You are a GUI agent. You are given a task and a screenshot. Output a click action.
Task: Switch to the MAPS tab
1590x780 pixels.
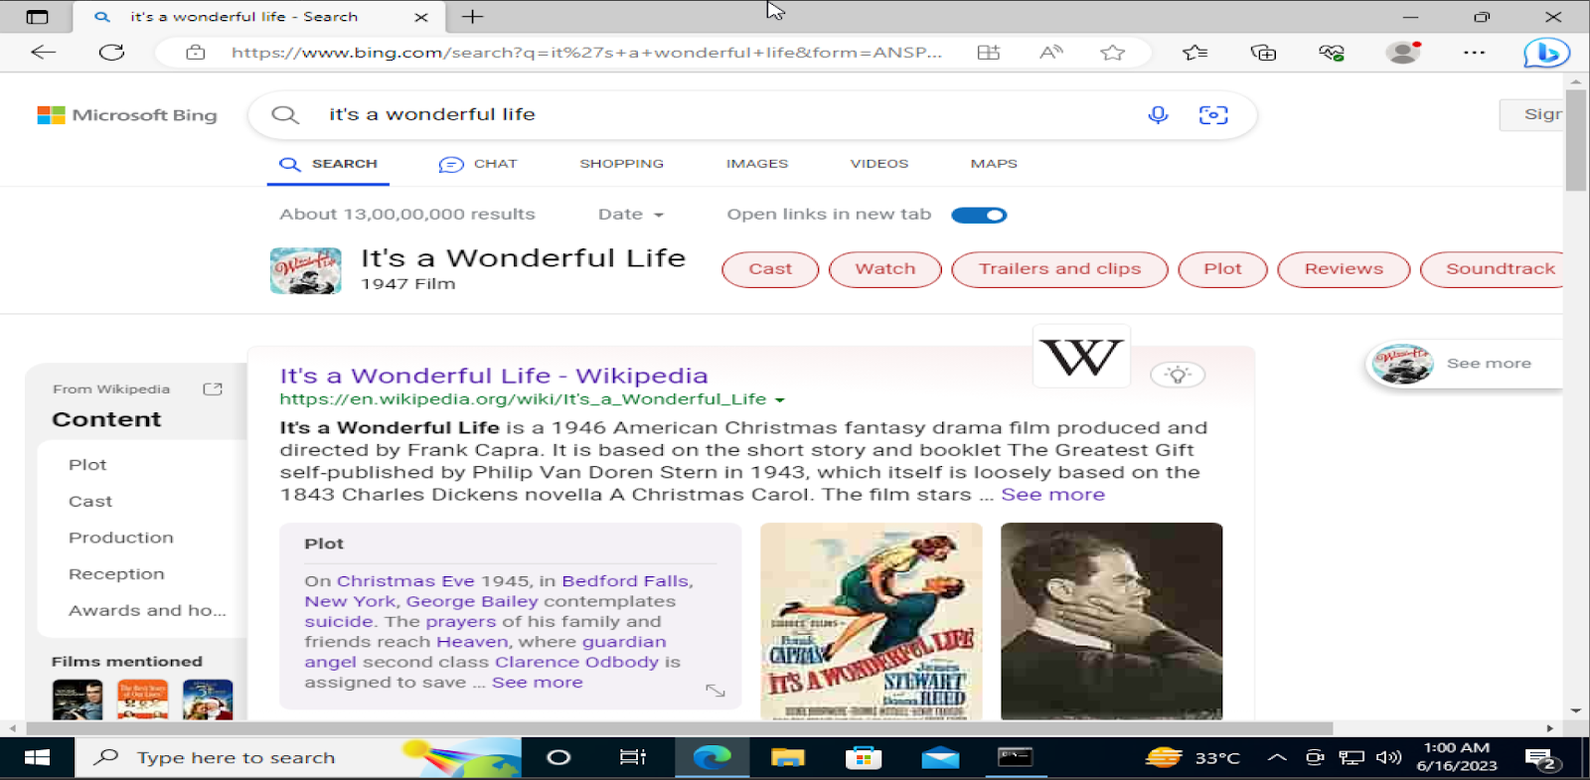pyautogui.click(x=994, y=164)
